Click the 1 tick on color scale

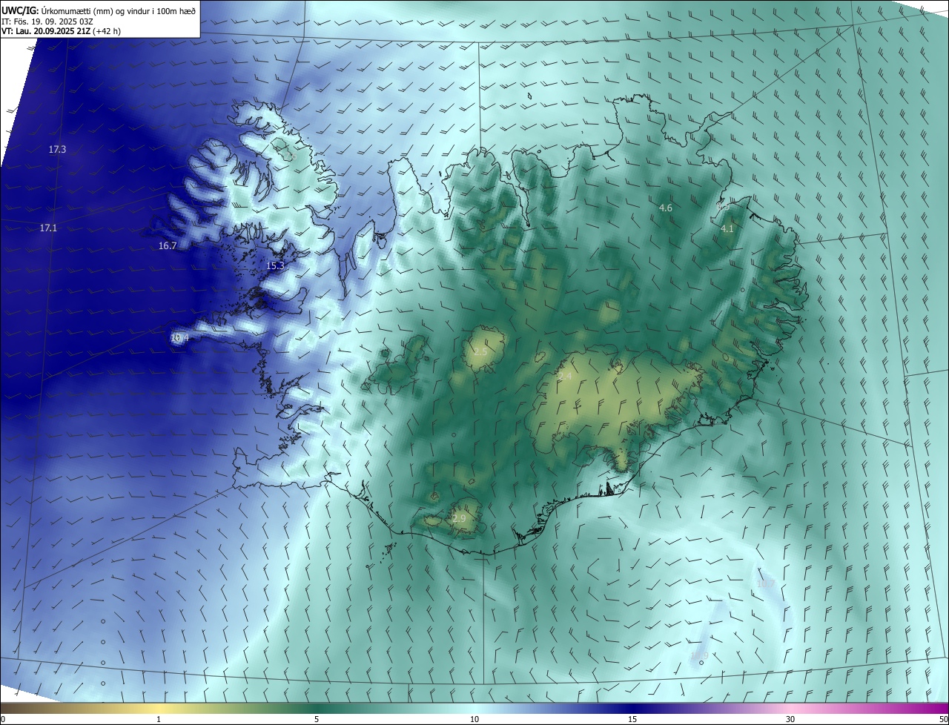158,719
